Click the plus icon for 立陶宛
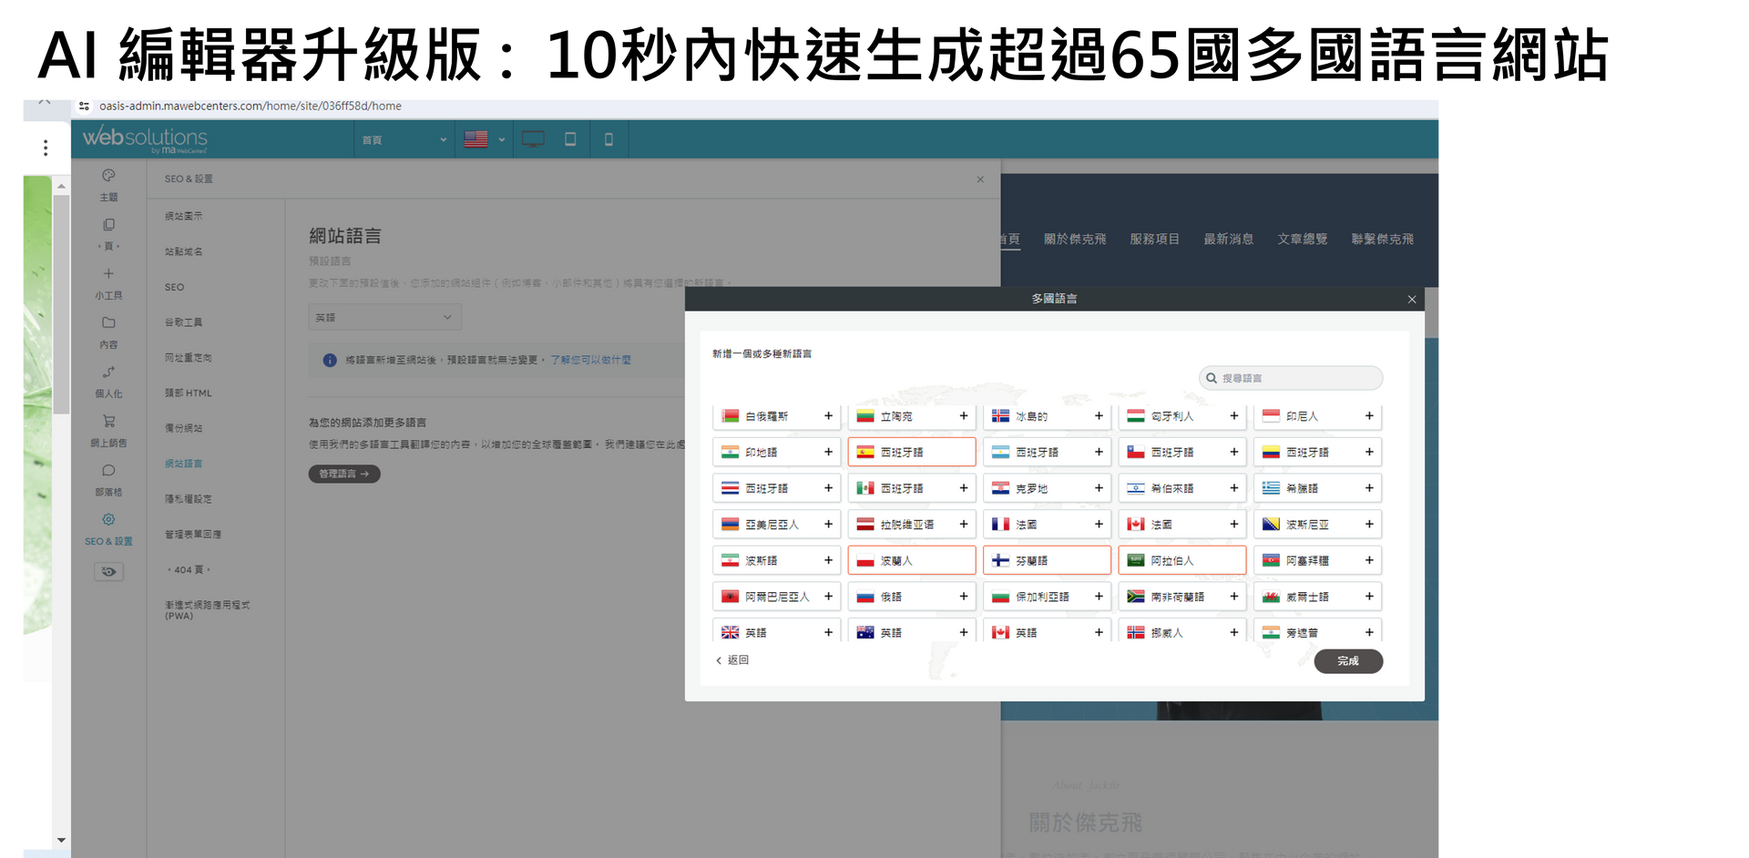Viewport: 1749px width, 858px height. click(x=964, y=416)
